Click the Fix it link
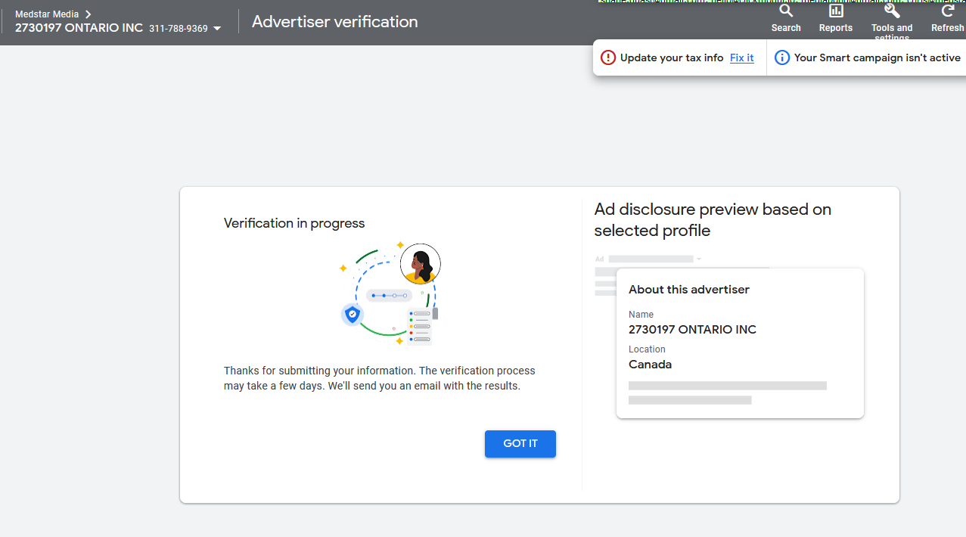This screenshot has width=966, height=537. tap(741, 57)
